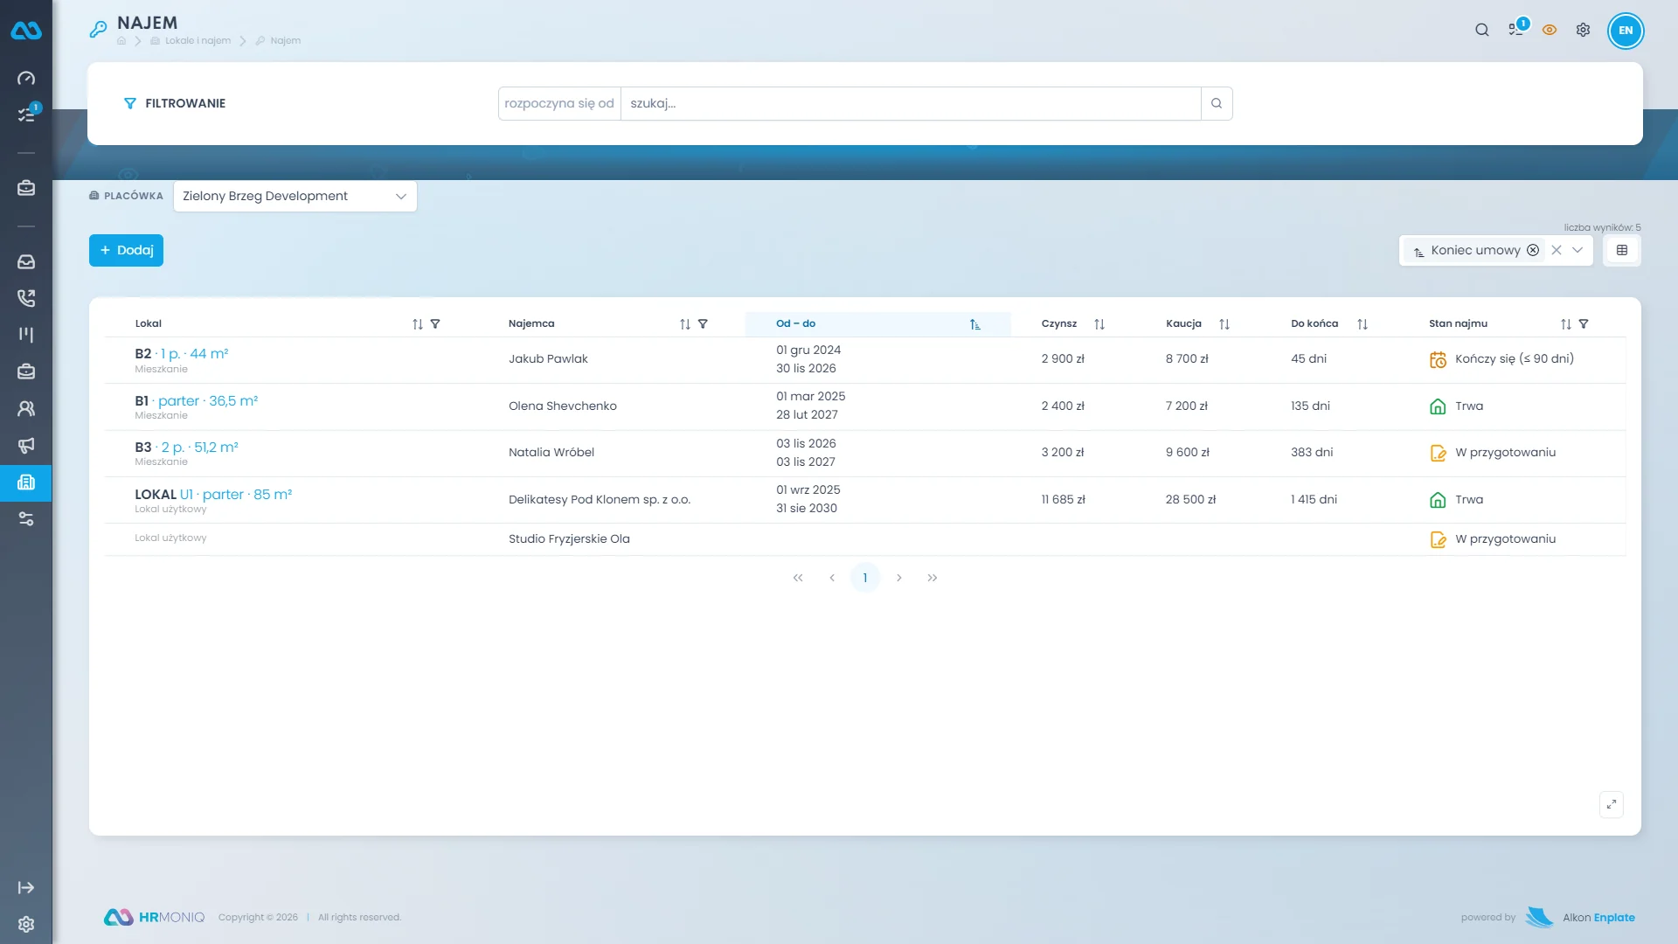The height and width of the screenshot is (944, 1678).
Task: Open the tasks checklist icon in sidebar
Action: (x=26, y=115)
